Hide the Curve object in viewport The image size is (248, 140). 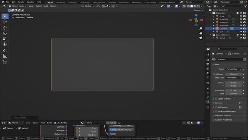coord(241,38)
